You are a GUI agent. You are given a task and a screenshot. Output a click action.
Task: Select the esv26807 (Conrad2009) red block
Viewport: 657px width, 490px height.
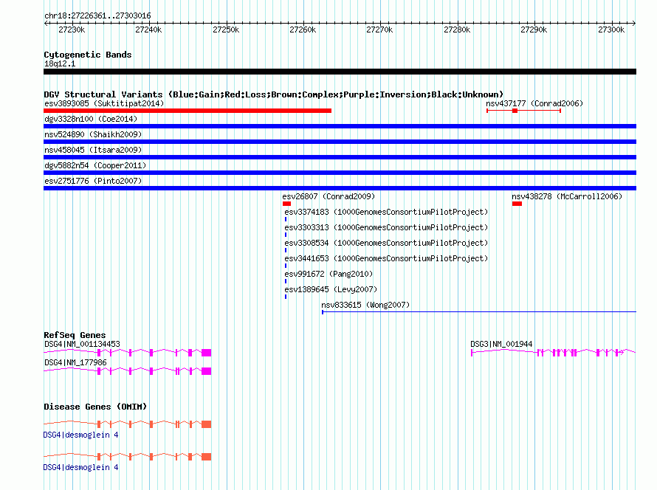click(x=286, y=204)
